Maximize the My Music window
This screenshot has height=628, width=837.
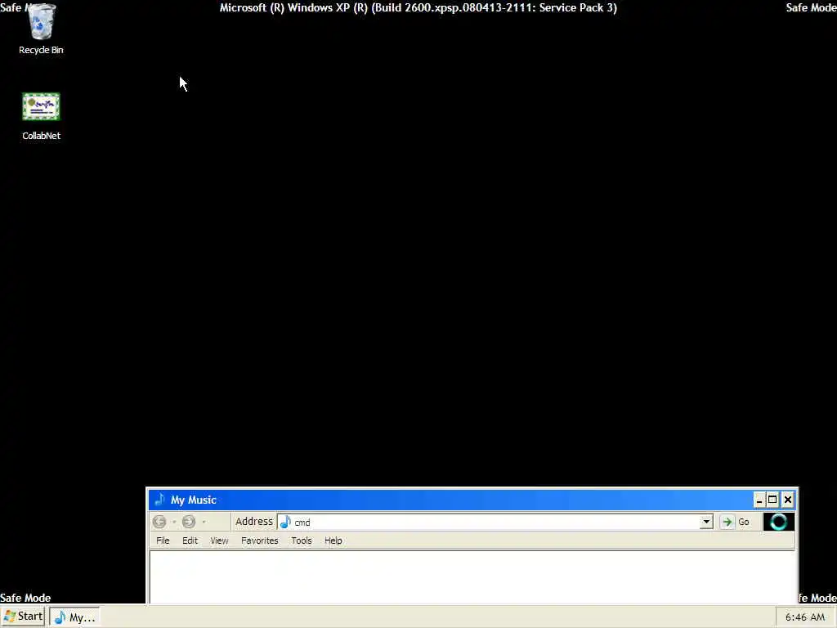[x=772, y=500]
